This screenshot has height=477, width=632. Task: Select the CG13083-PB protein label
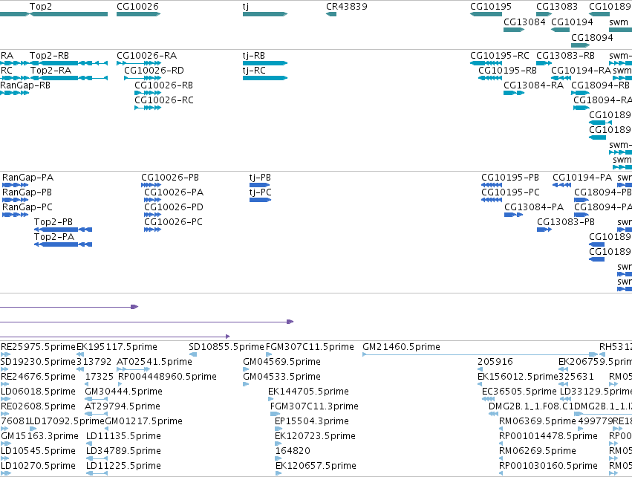(x=566, y=222)
